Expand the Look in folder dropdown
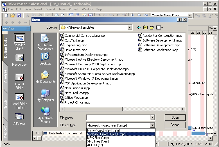Screen dimensions: 219x147 click(130, 27)
